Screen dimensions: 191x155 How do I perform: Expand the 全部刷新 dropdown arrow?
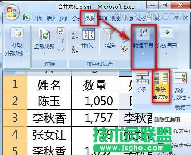pyautogui.click(x=44, y=54)
